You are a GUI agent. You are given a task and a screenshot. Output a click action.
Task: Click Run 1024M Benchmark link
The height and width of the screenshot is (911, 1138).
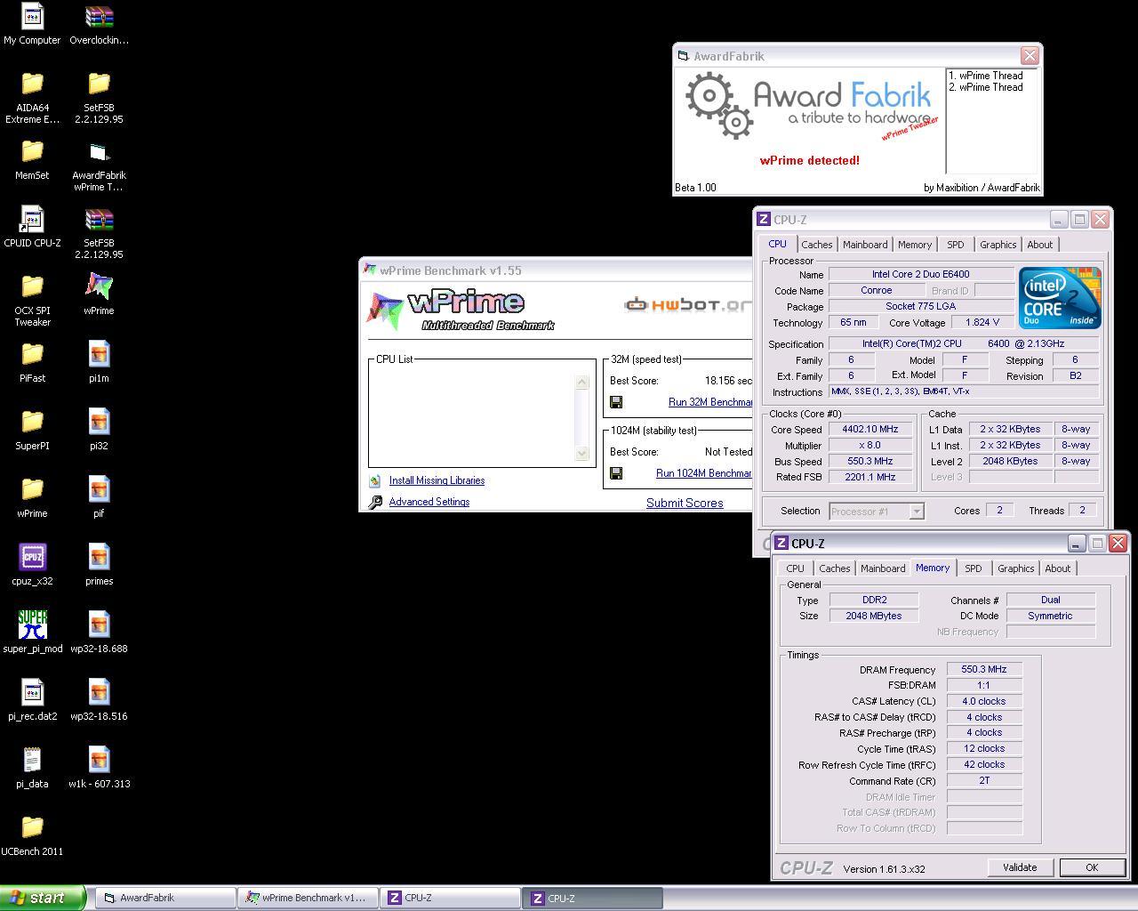point(704,473)
